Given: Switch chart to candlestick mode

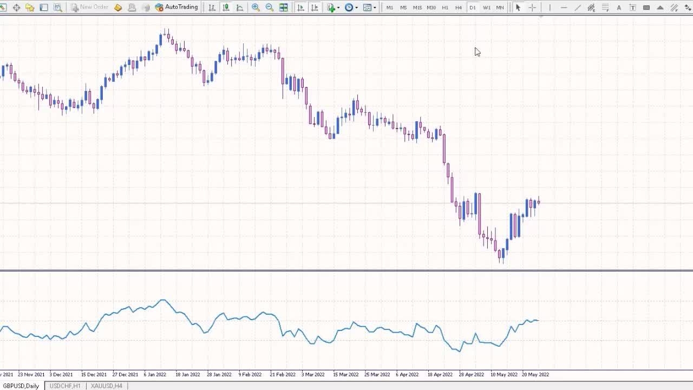Looking at the screenshot, I should point(226,8).
